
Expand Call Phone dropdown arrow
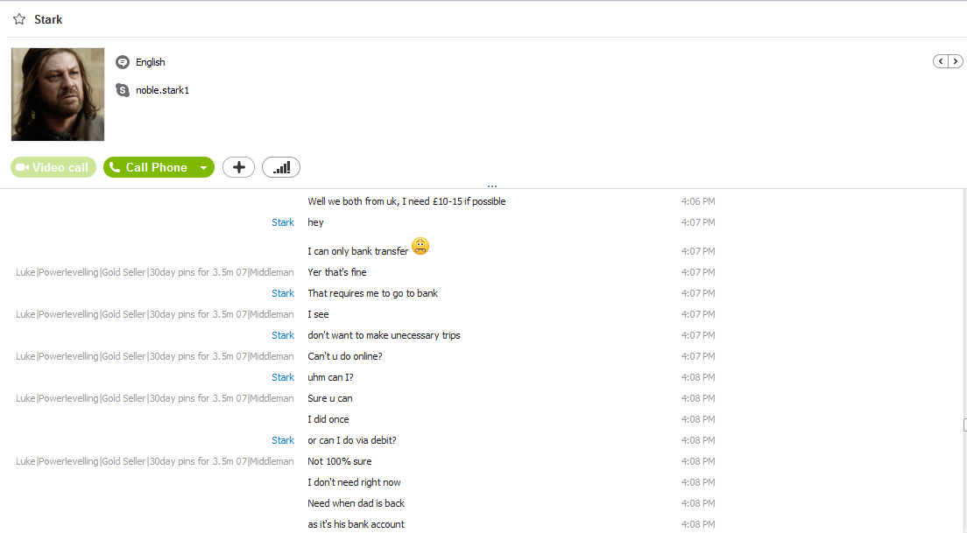[203, 168]
